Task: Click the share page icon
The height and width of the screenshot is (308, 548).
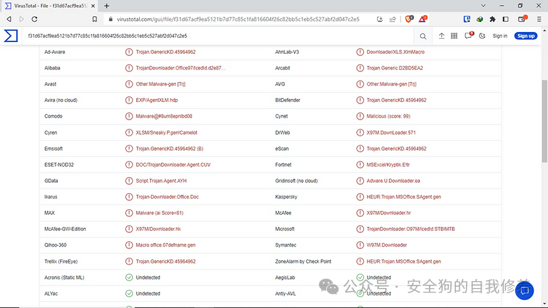Action: click(393, 19)
